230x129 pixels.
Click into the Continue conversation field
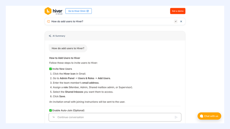[x=115, y=117]
